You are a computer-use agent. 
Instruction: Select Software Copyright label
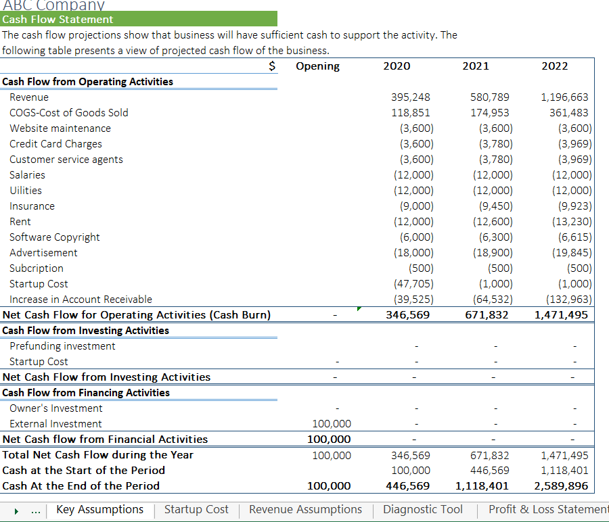(x=55, y=237)
